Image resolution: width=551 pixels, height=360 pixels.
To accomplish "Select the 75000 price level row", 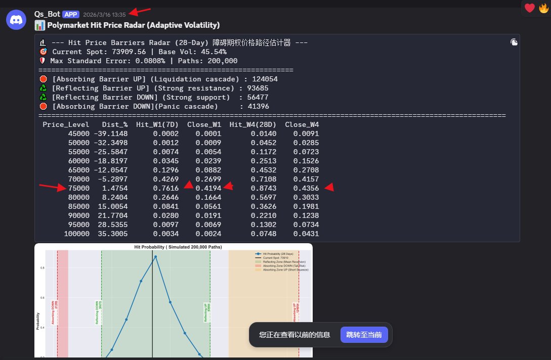I will [x=79, y=188].
